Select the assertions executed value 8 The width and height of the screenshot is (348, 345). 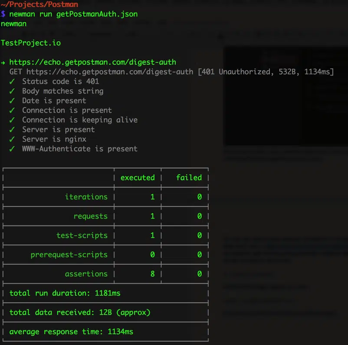coord(152,274)
